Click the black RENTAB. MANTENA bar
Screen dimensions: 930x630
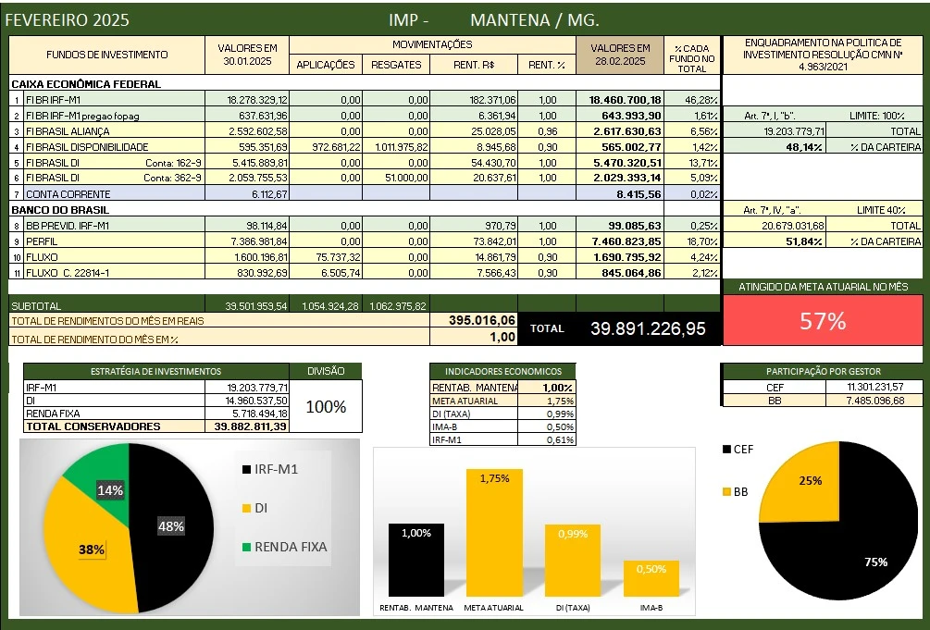(415, 559)
